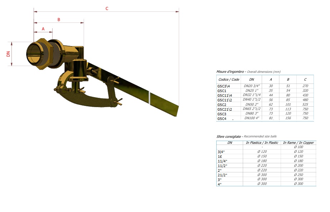The width and height of the screenshot is (330, 212).
Task: Click the DN80 3" cell
Action: click(x=252, y=113)
